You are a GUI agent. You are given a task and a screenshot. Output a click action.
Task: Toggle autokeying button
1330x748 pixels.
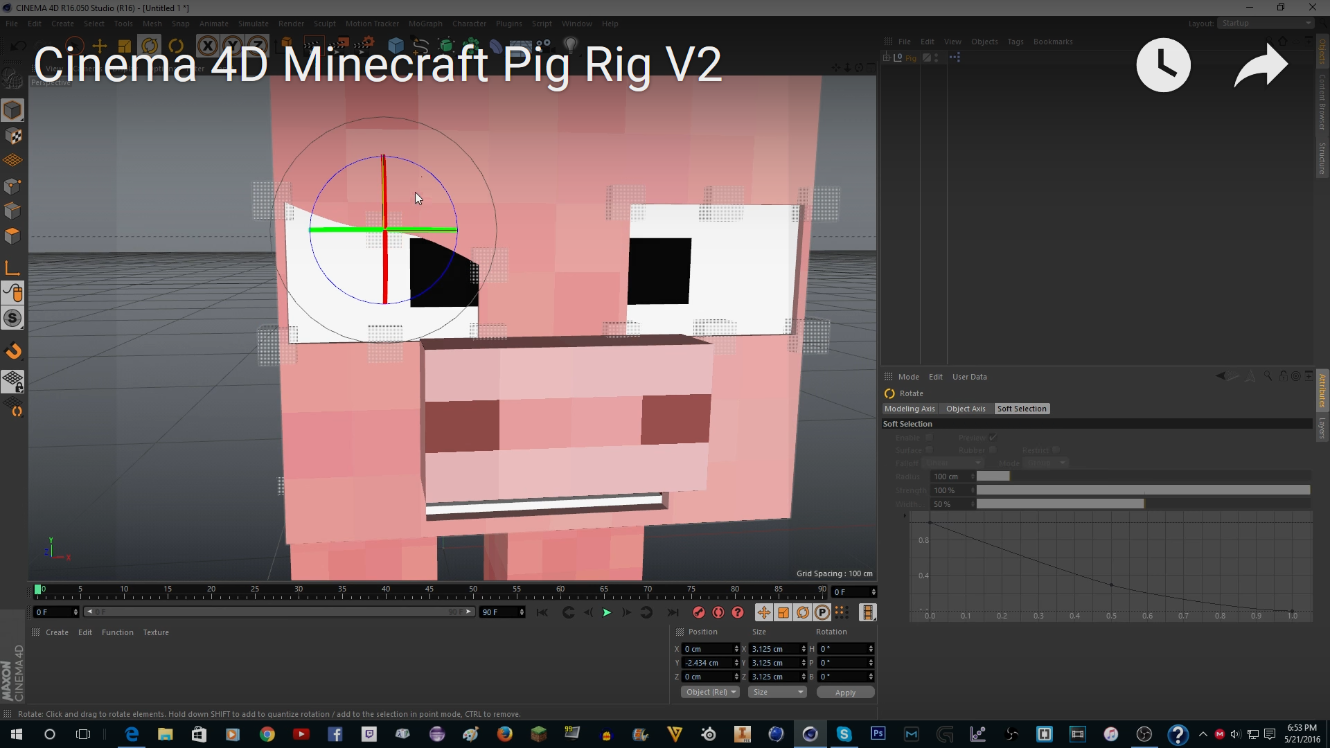(718, 612)
